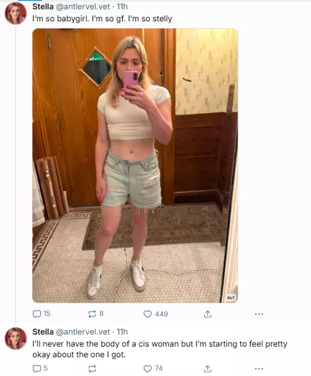Image resolution: width=311 pixels, height=376 pixels.
Task: Show the ALT text badge on the photo
Action: click(231, 298)
